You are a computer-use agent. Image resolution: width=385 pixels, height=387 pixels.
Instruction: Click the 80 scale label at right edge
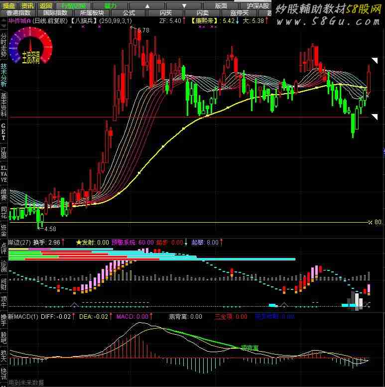(x=378, y=222)
